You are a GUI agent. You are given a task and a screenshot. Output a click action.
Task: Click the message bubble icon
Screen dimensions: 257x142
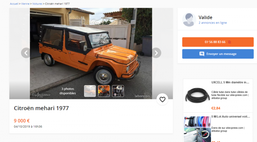point(202,54)
